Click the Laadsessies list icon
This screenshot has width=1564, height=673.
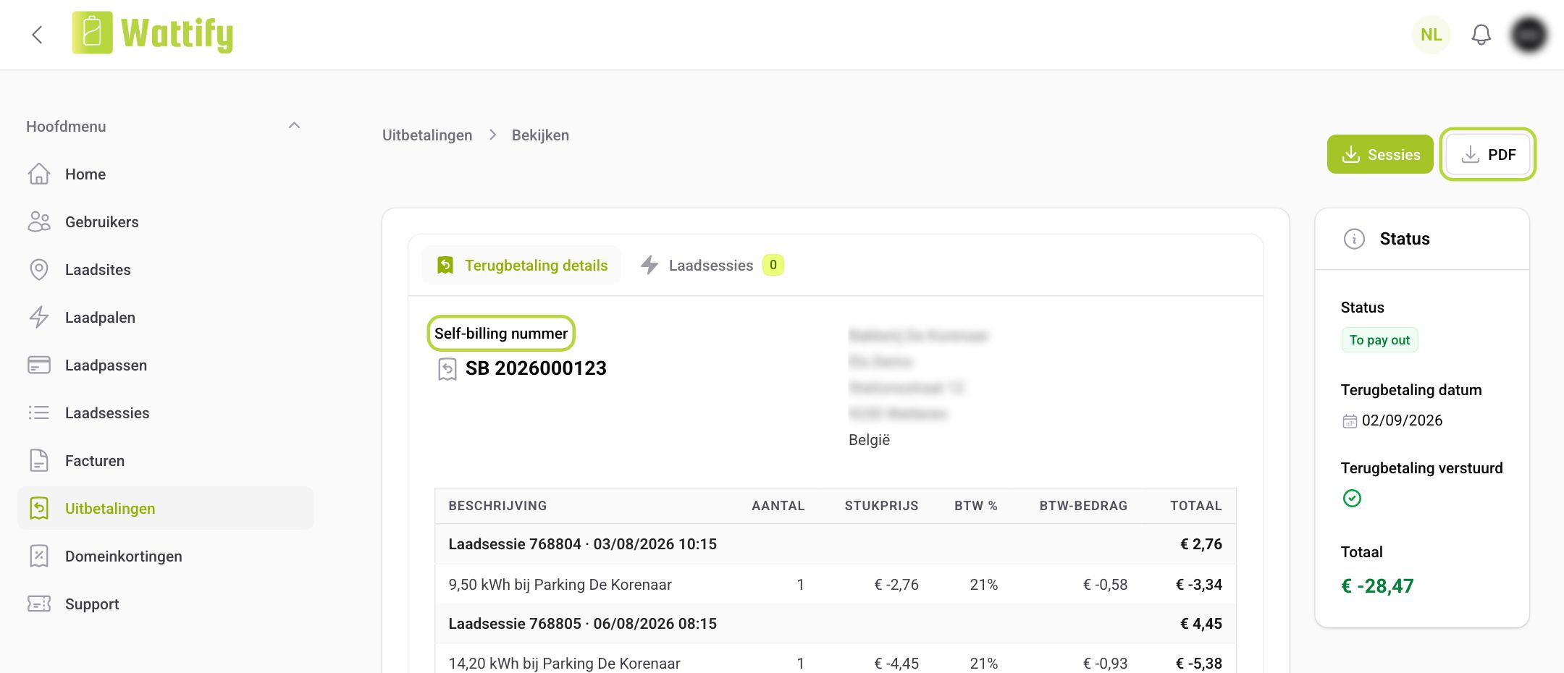(x=39, y=413)
